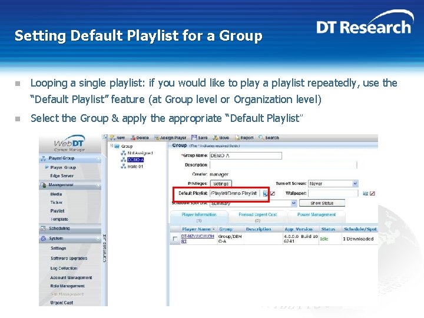Click the Player/Group section icon
The height and width of the screenshot is (318, 424).
(43, 158)
